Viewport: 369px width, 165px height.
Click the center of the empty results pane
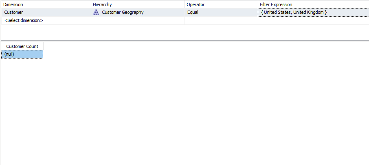tap(184, 106)
